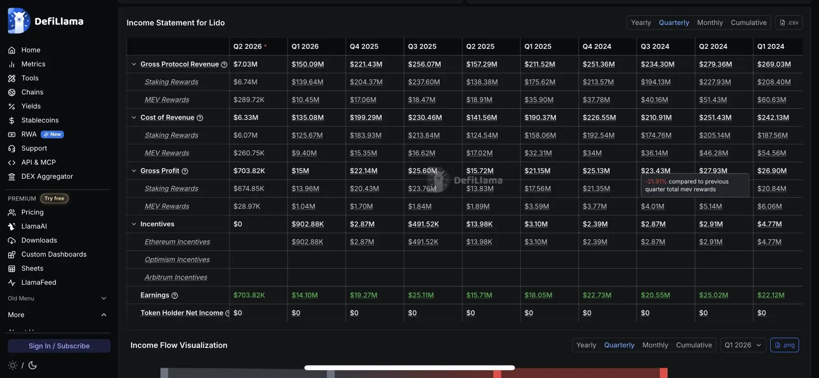Click the Tools wrench icon
Viewport: 819px width, 378px height.
click(12, 79)
